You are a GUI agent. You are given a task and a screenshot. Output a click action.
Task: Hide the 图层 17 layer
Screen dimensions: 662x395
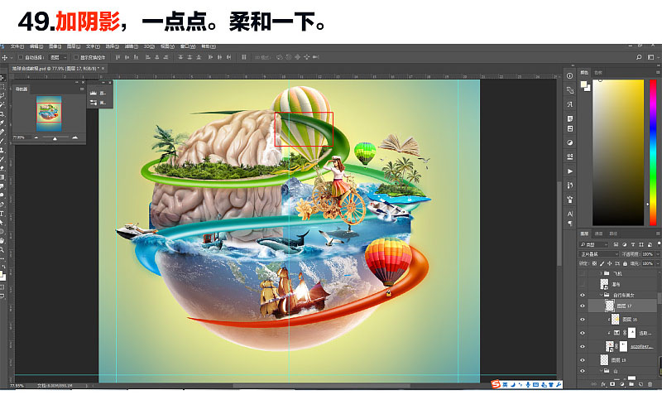(583, 306)
